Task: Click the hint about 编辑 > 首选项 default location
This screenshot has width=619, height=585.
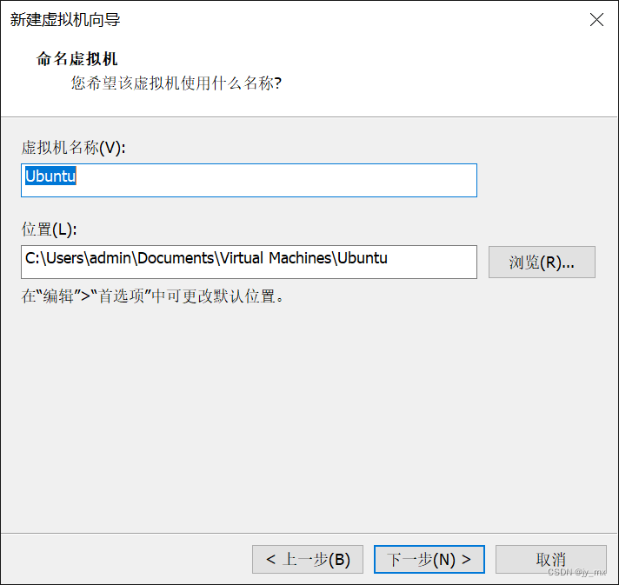Action: 152,296
